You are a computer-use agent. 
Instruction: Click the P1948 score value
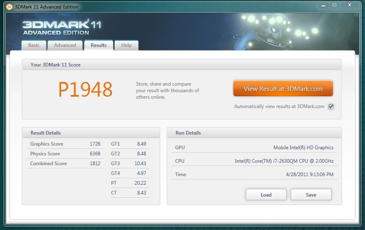point(85,90)
